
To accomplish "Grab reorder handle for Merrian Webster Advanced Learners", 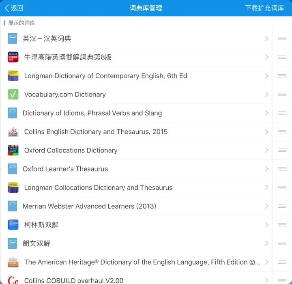I will point(282,206).
